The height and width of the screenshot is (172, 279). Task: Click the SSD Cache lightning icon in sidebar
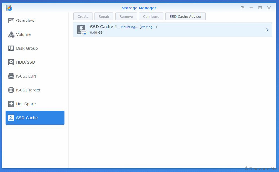pyautogui.click(x=11, y=118)
